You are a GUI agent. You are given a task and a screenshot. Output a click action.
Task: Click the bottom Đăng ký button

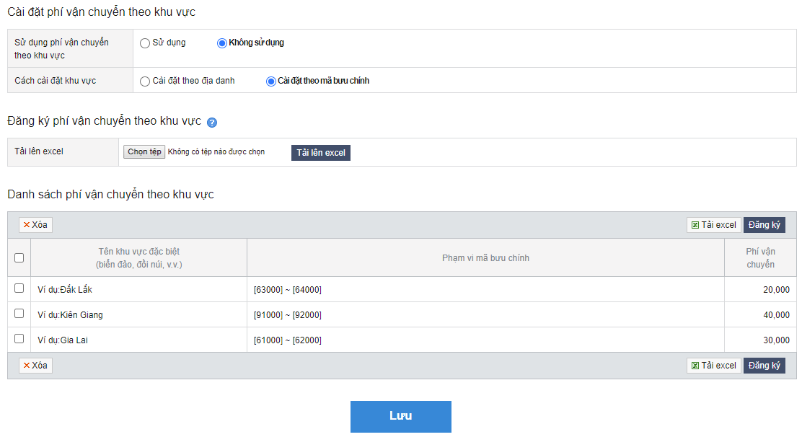coord(764,366)
